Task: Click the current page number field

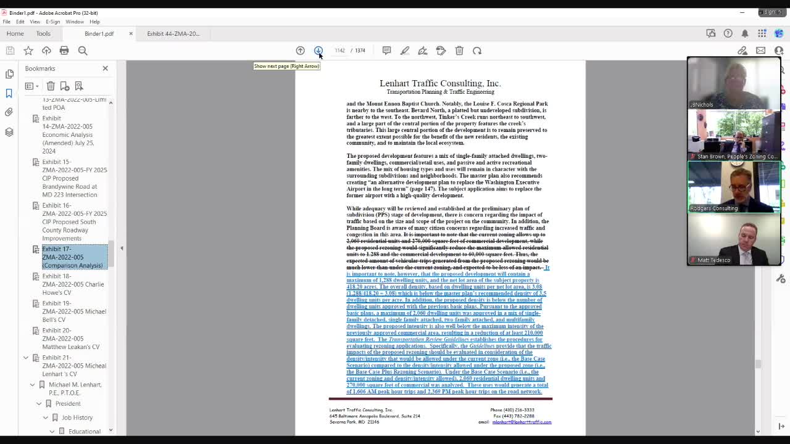Action: pyautogui.click(x=339, y=51)
